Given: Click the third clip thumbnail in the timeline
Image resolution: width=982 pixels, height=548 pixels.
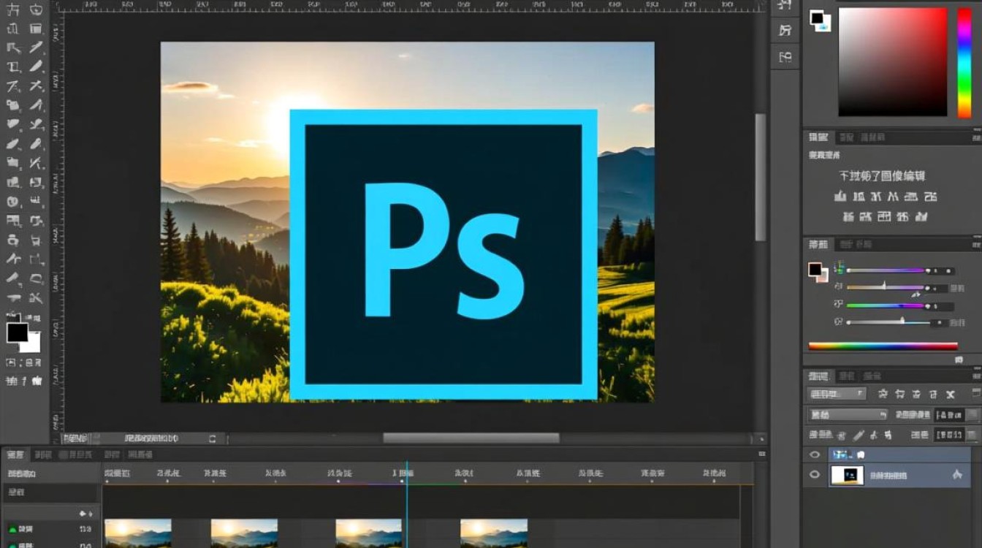Looking at the screenshot, I should coord(368,533).
